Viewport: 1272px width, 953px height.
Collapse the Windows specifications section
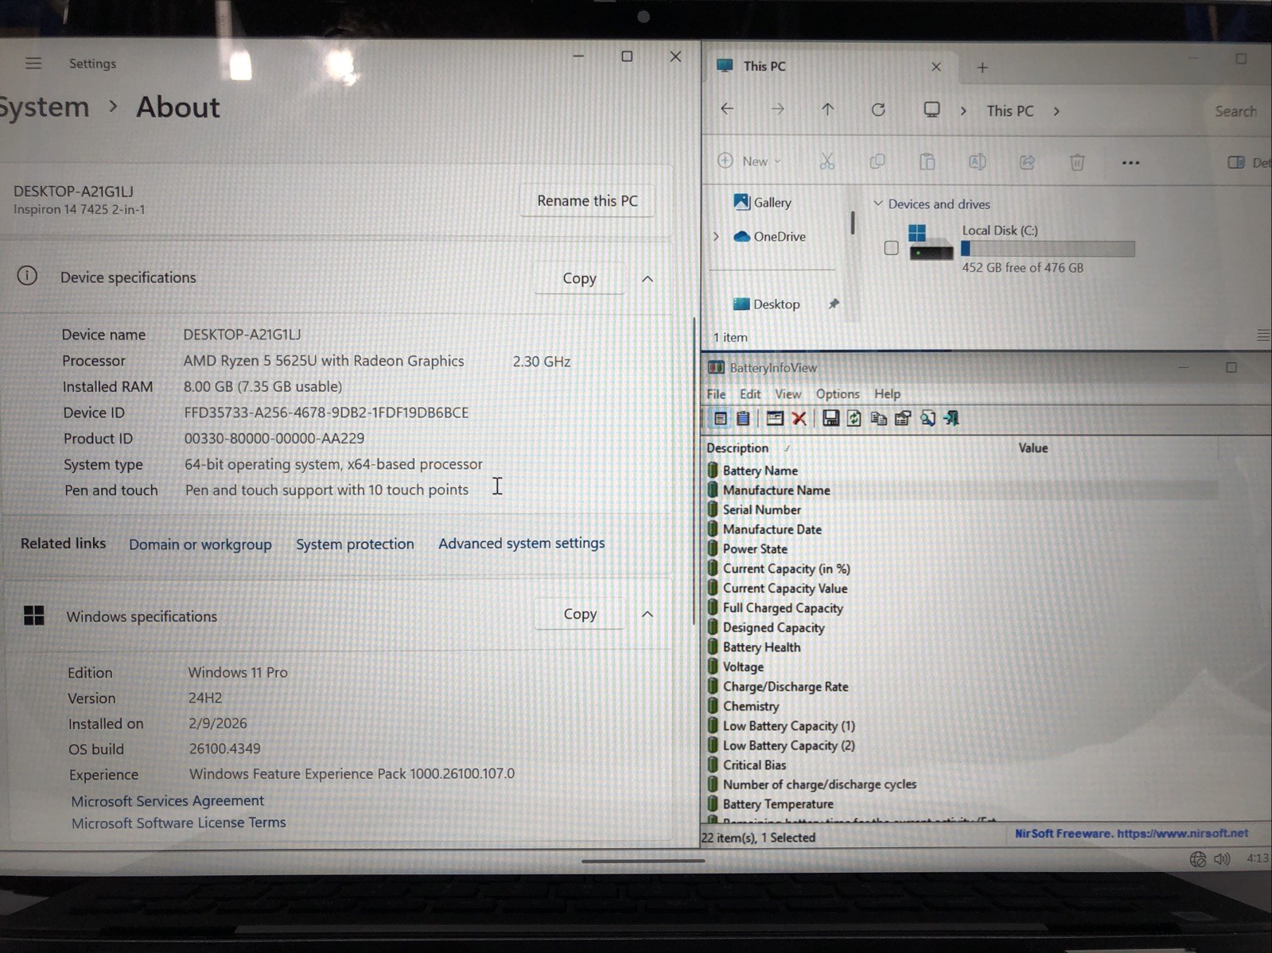pyautogui.click(x=648, y=614)
